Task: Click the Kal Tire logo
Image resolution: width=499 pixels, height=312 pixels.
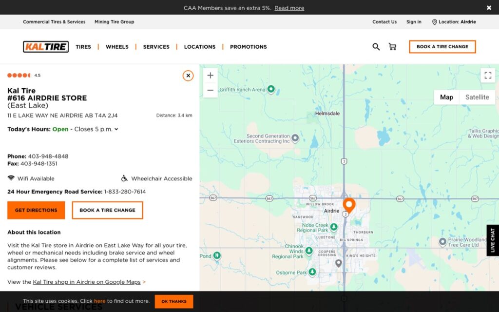Action: (46, 47)
